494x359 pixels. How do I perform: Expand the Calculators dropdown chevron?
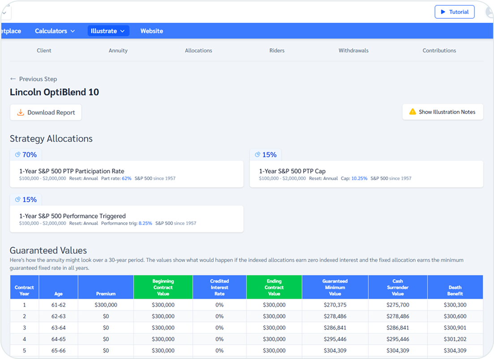73,31
